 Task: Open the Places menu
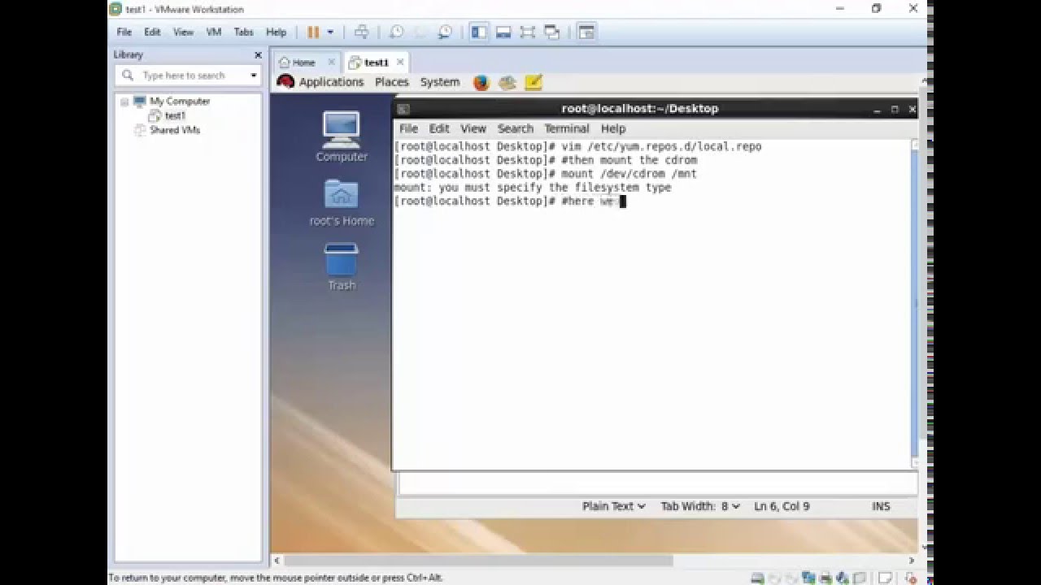point(391,82)
